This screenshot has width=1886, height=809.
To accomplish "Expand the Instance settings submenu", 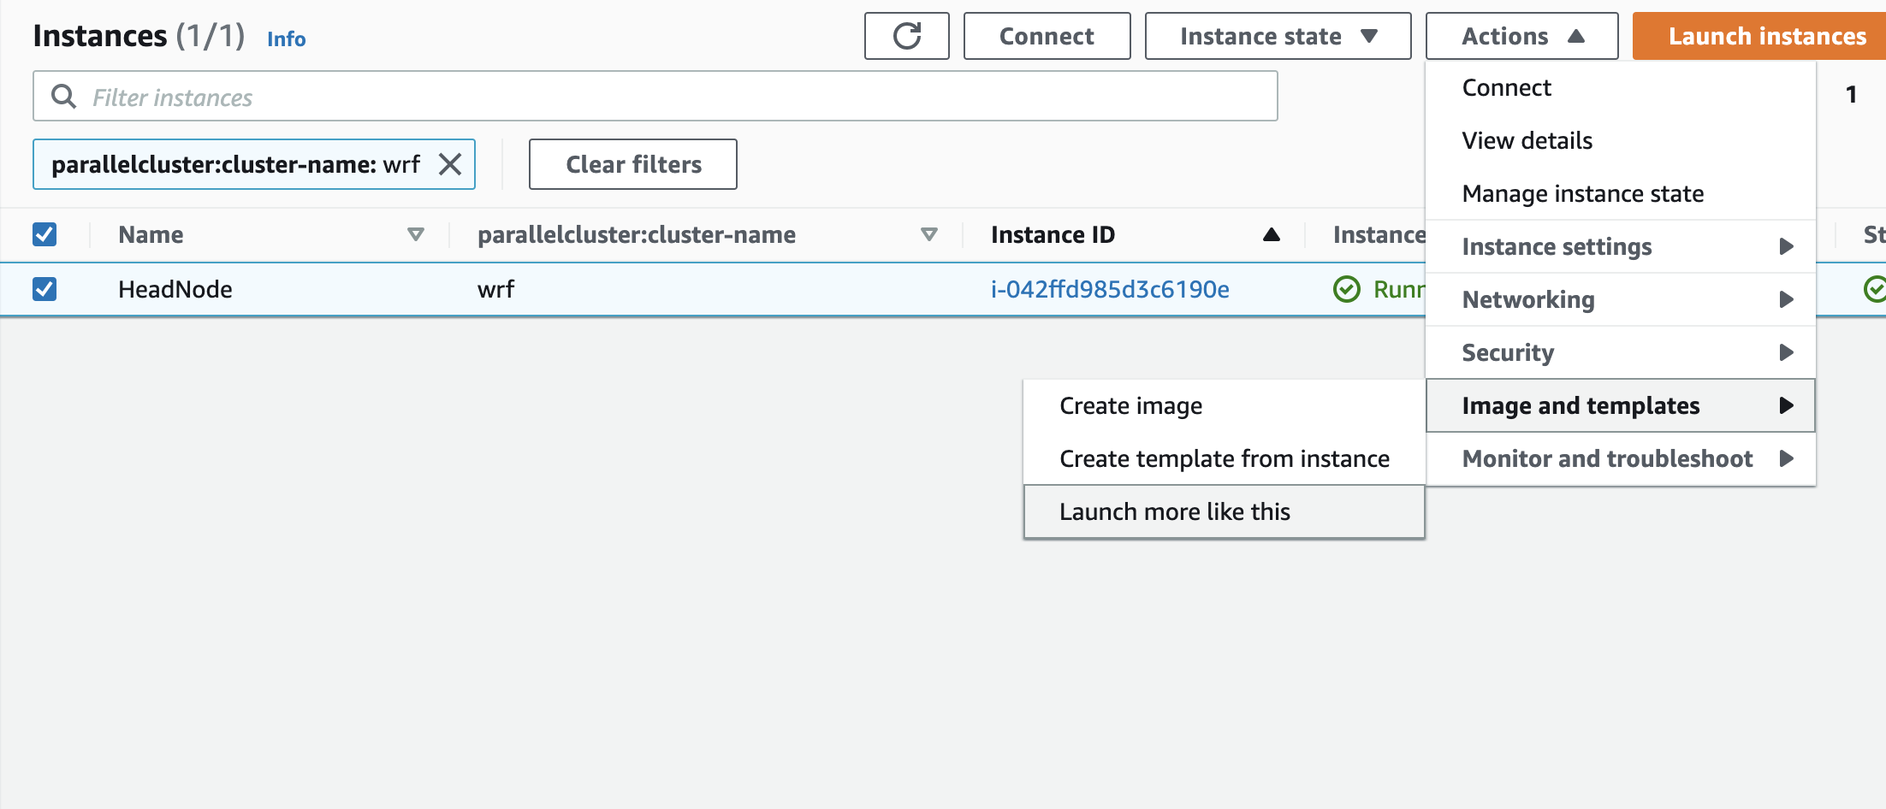I will click(x=1620, y=246).
